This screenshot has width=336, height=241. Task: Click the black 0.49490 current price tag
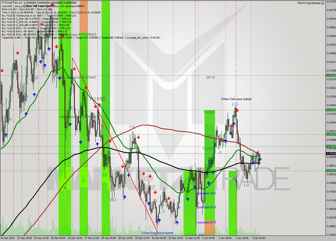coord(331,154)
